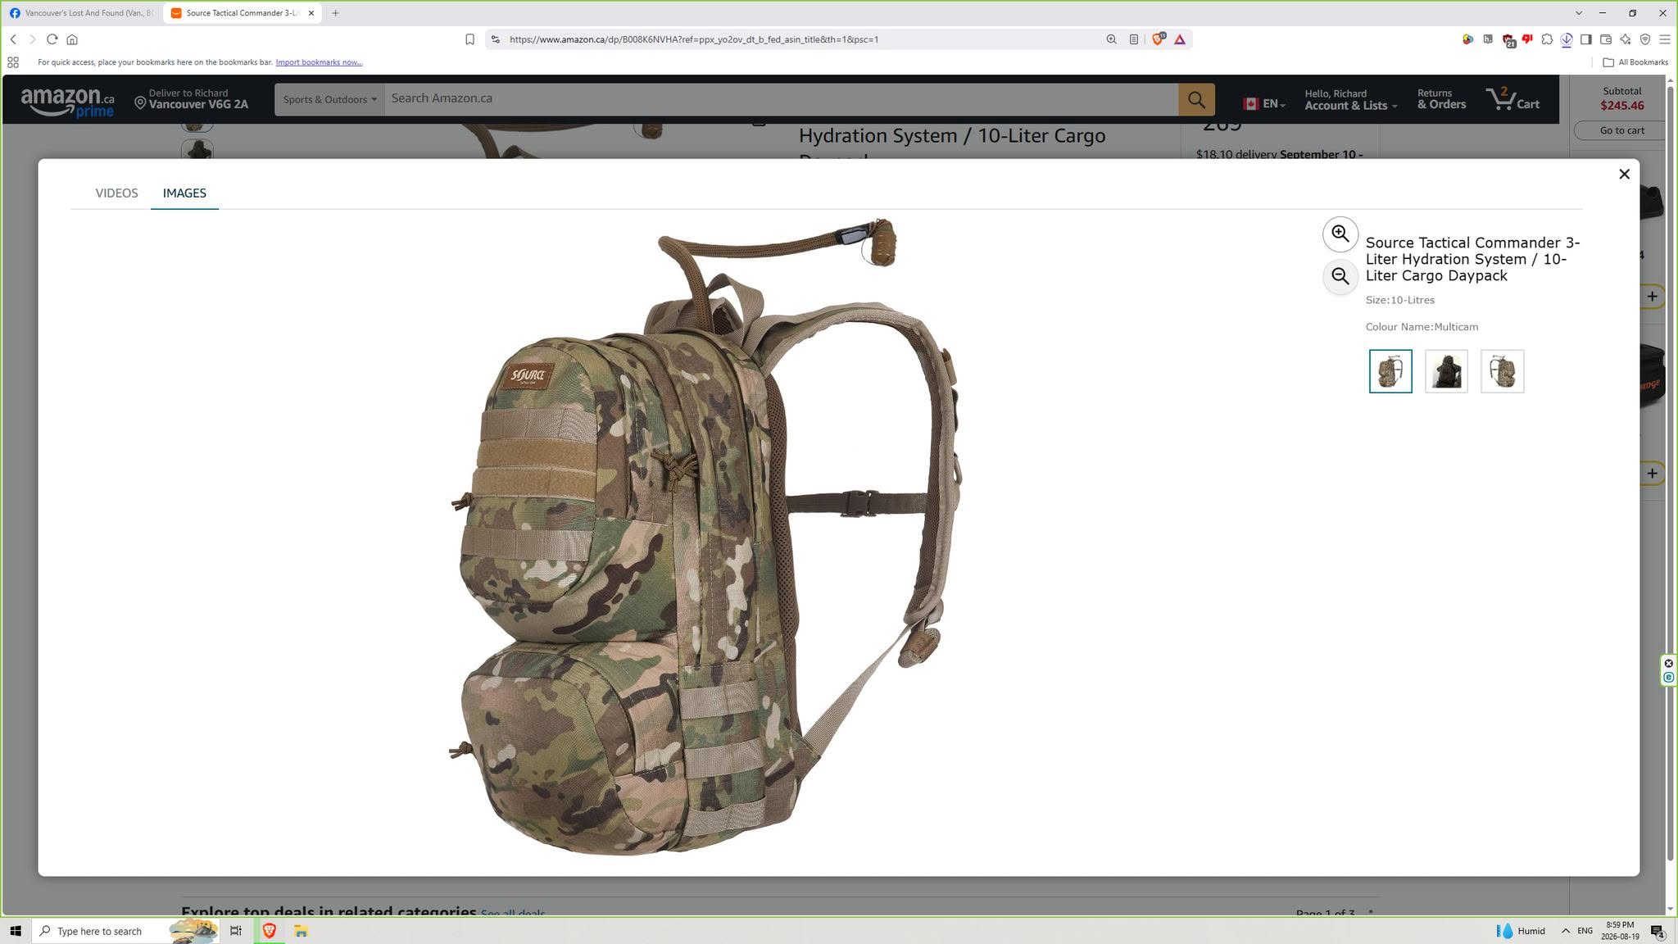
Task: Click the Import bookmarks now link
Action: tap(319, 62)
